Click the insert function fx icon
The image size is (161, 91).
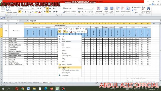(x=27, y=21)
